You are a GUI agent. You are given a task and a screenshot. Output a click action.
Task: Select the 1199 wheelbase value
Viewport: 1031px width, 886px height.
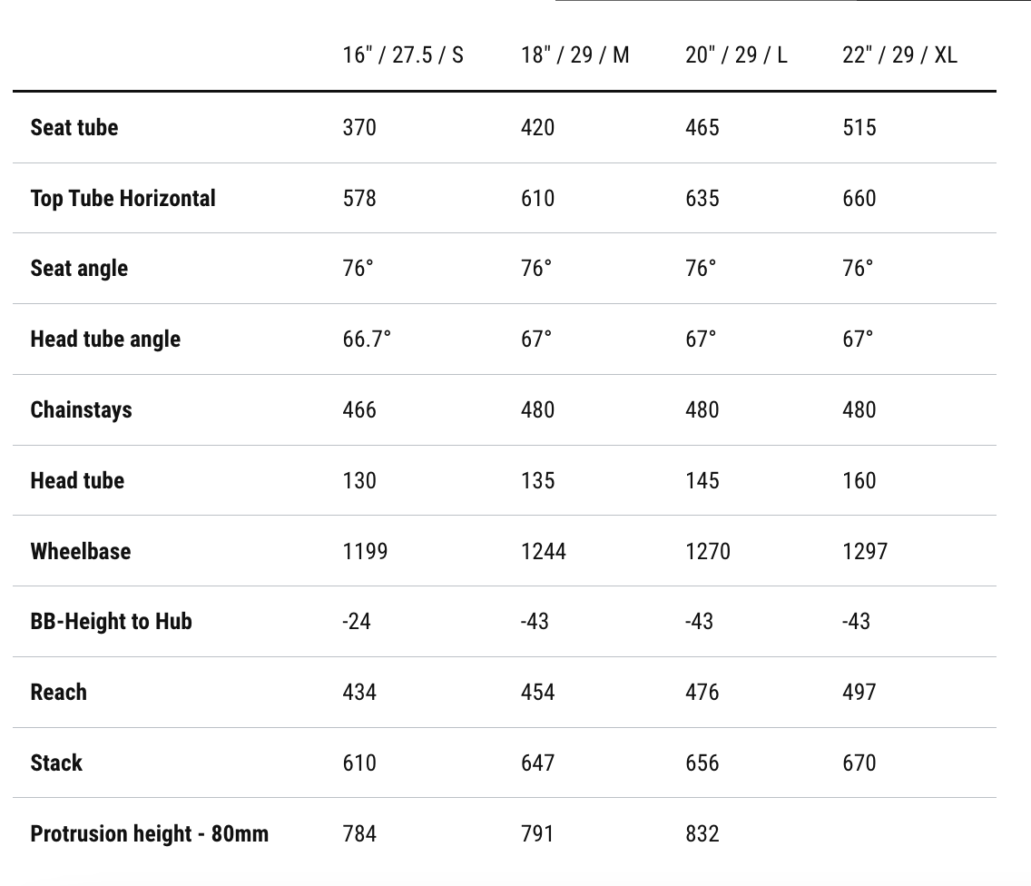(365, 551)
